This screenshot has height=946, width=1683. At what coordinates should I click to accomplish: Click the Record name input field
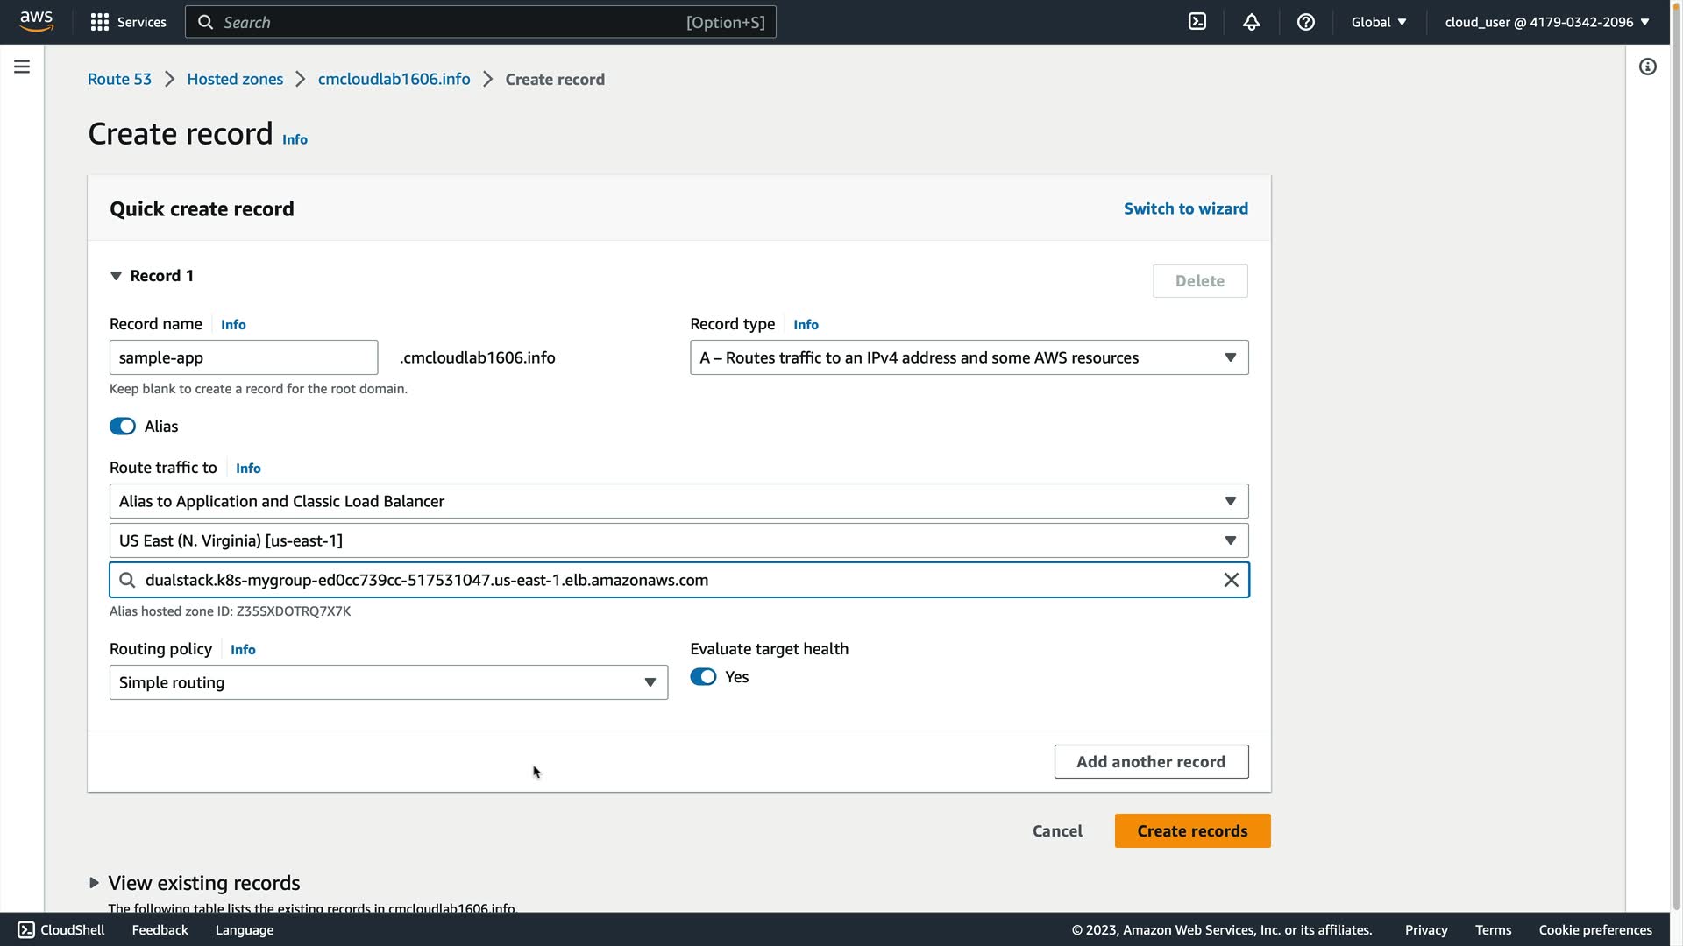(x=244, y=357)
